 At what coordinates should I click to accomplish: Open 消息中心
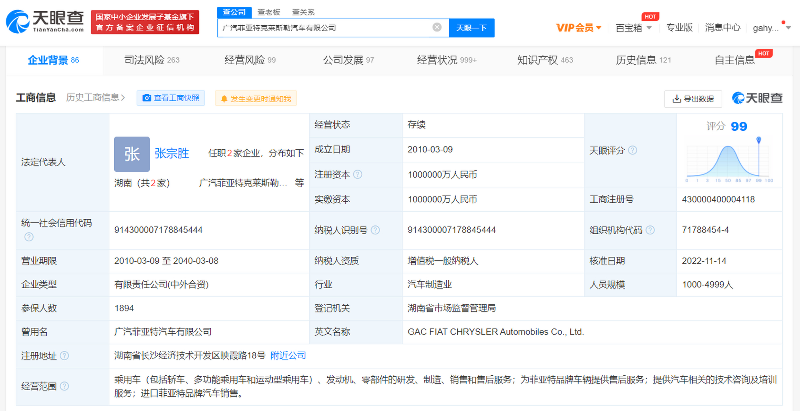tap(723, 28)
